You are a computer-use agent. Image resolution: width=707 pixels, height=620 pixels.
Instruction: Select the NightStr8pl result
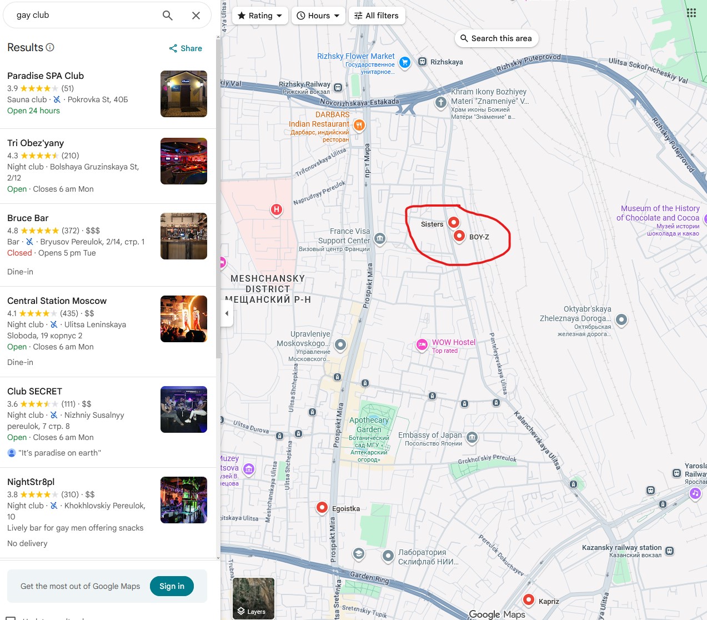coord(108,513)
